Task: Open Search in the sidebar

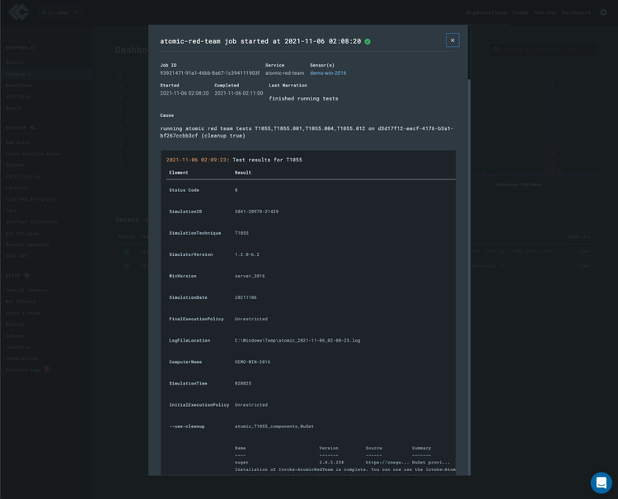Action: (14, 108)
